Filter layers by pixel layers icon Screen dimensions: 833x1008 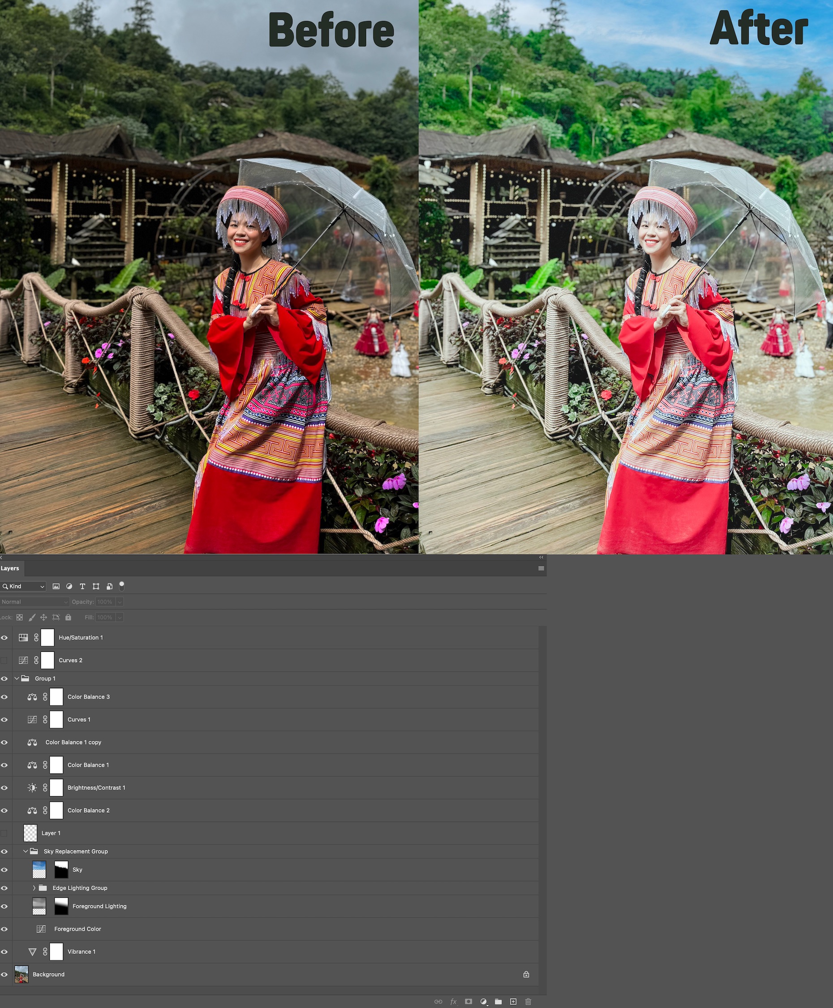(x=56, y=586)
